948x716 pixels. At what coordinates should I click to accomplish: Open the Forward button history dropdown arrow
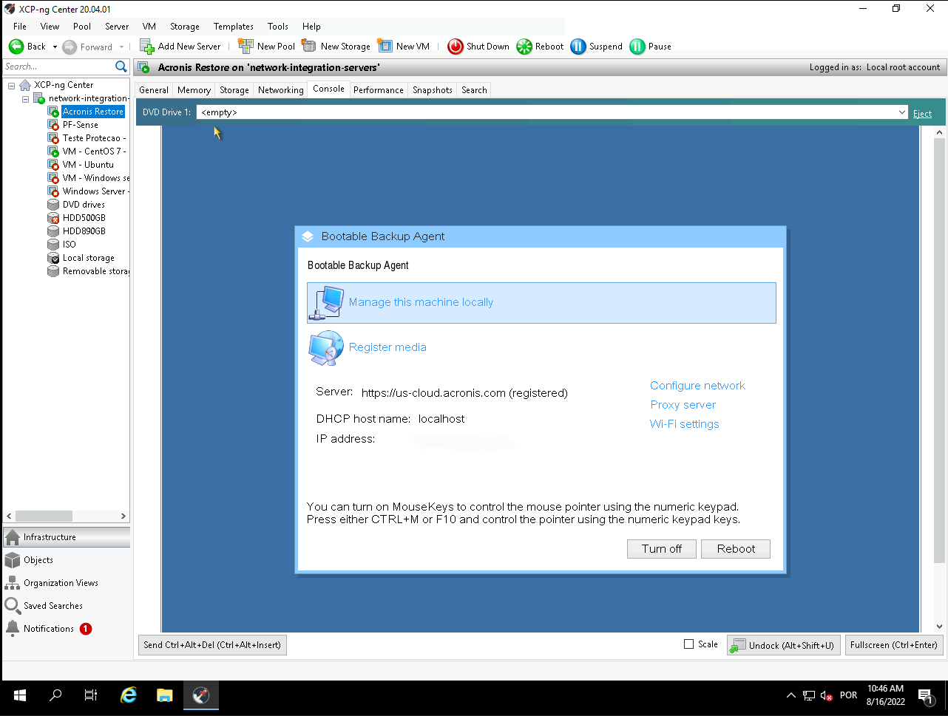tap(121, 47)
